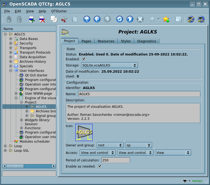Open the group dropdown showing op
210x185 pixels.
pyautogui.click(x=138, y=145)
